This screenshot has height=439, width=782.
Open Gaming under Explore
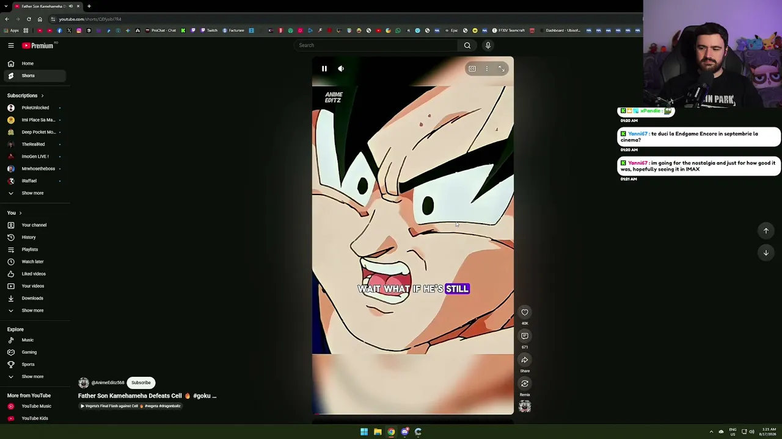[x=34, y=352]
